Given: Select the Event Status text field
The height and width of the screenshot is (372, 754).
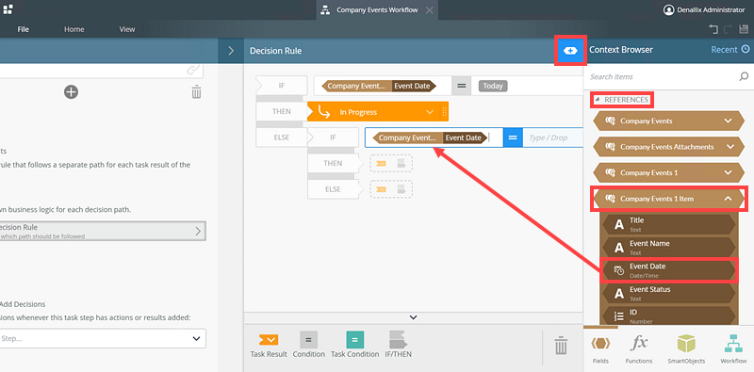Looking at the screenshot, I should pos(669,293).
